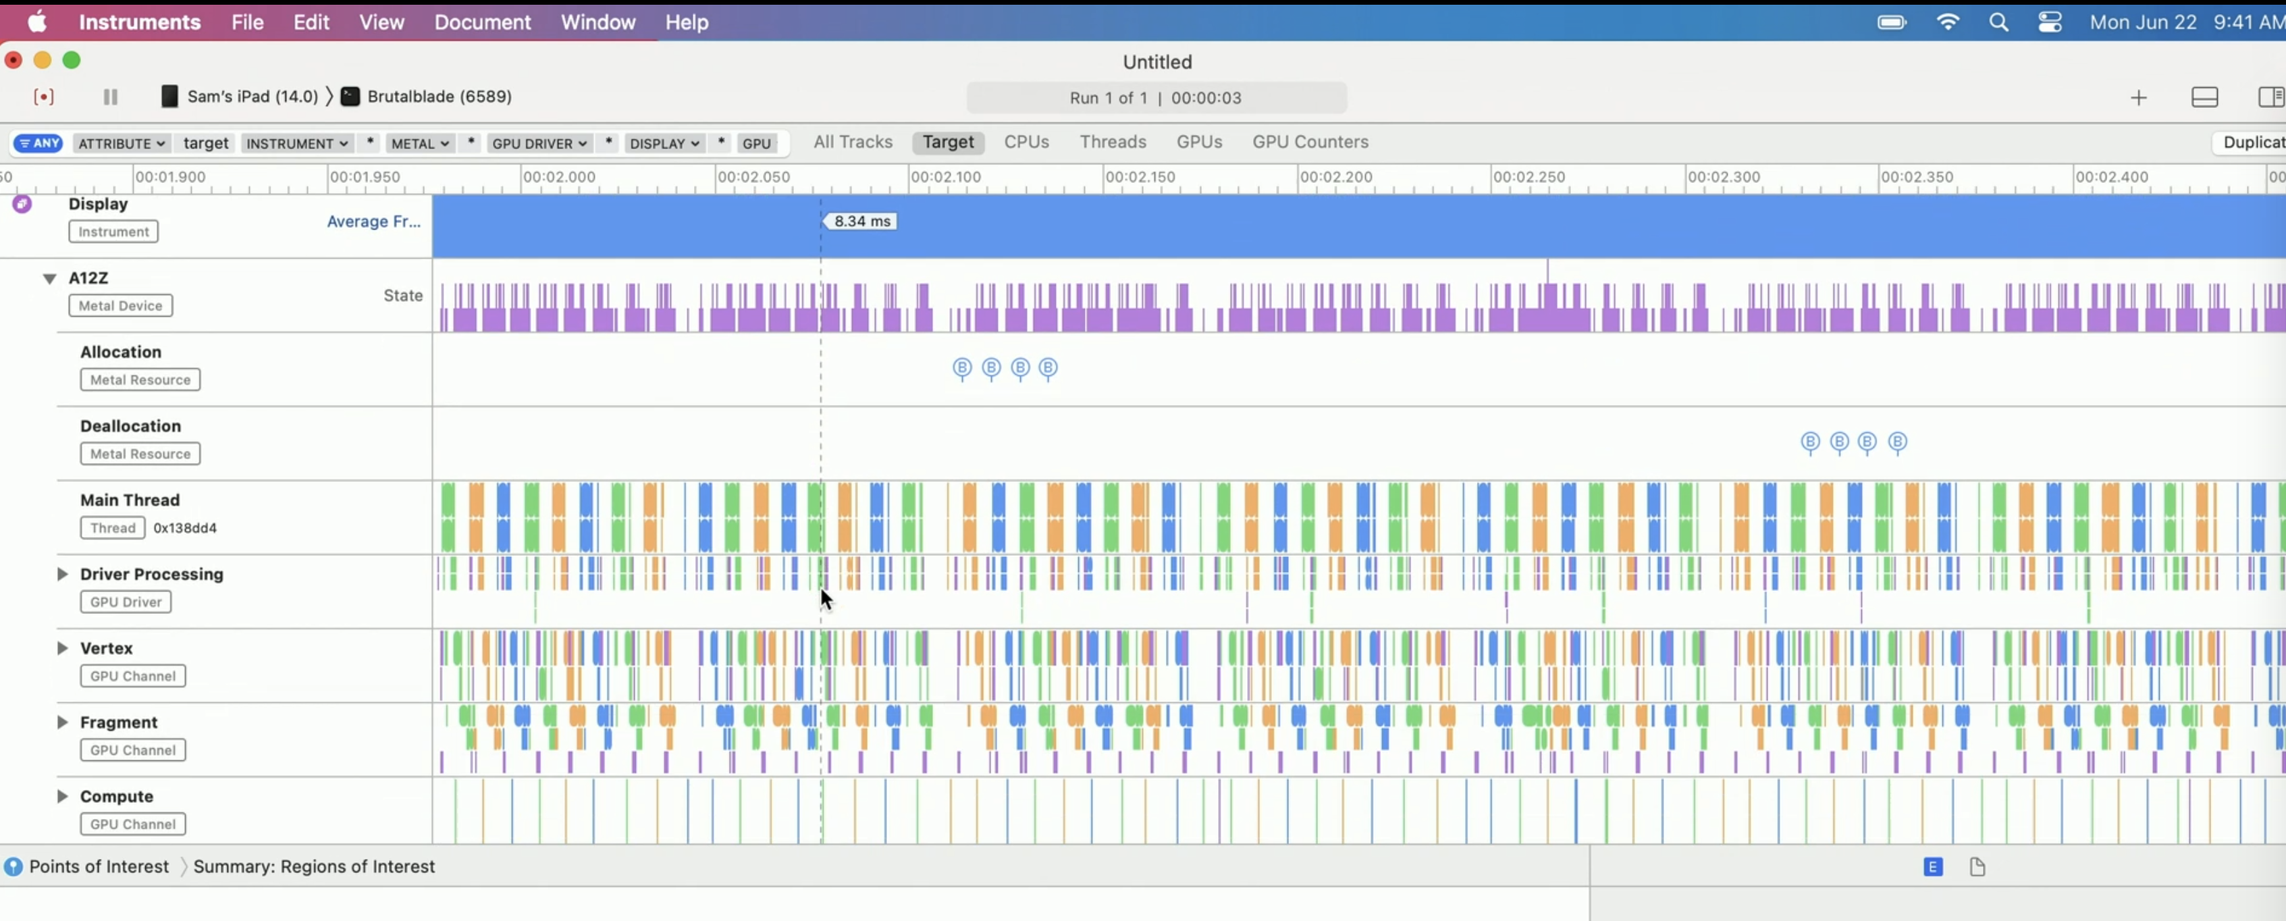Screen dimensions: 2286x921
Task: Select Sam's iPad device icon
Action: 169,97
